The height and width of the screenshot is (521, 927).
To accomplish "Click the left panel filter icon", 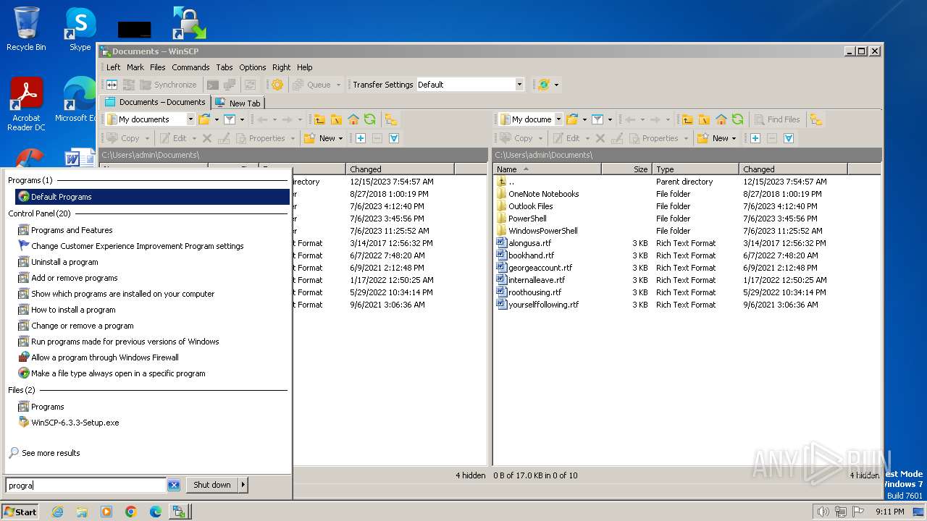I will (230, 119).
